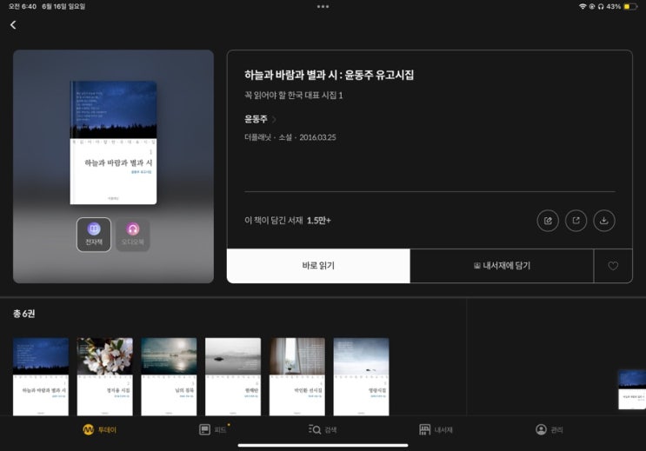Image resolution: width=646 pixels, height=451 pixels.
Task: Open the floating mini book cover
Action: [632, 389]
